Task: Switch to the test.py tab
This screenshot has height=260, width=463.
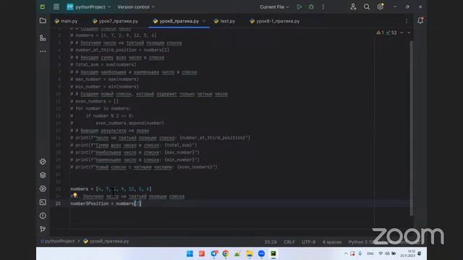Action: tap(224, 21)
